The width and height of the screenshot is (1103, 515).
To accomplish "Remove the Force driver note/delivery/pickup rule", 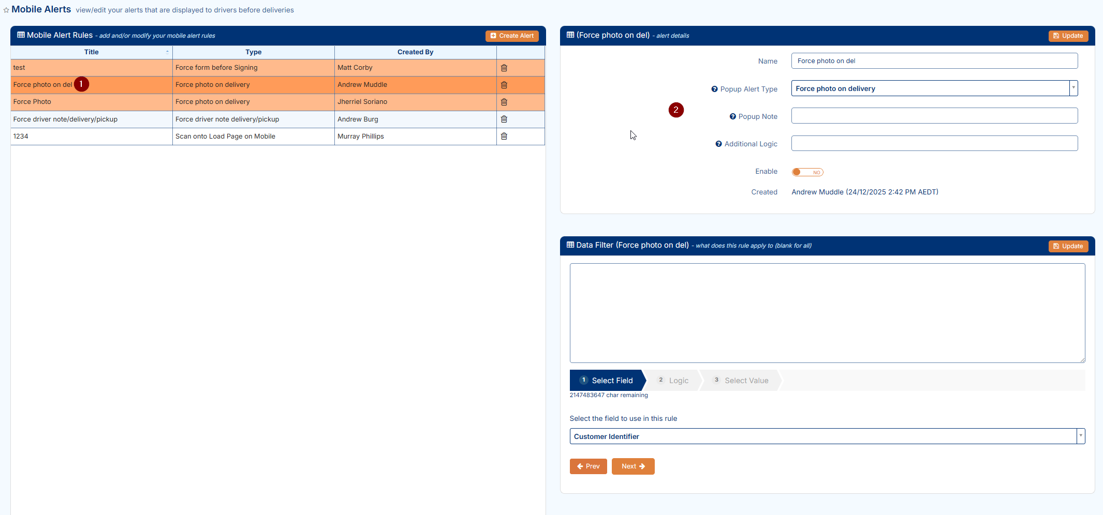I will pyautogui.click(x=504, y=119).
